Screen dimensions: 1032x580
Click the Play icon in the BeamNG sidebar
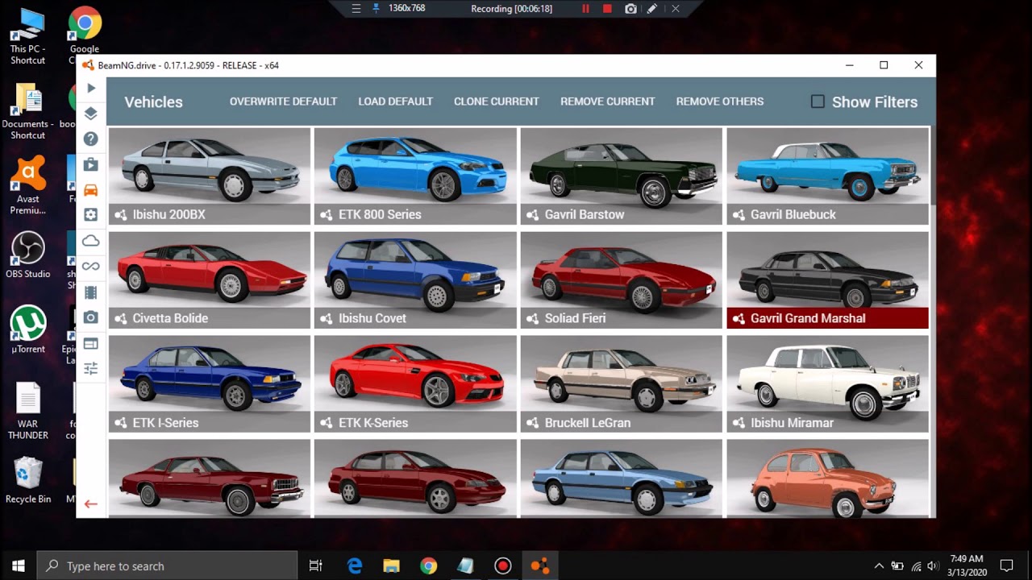click(91, 88)
